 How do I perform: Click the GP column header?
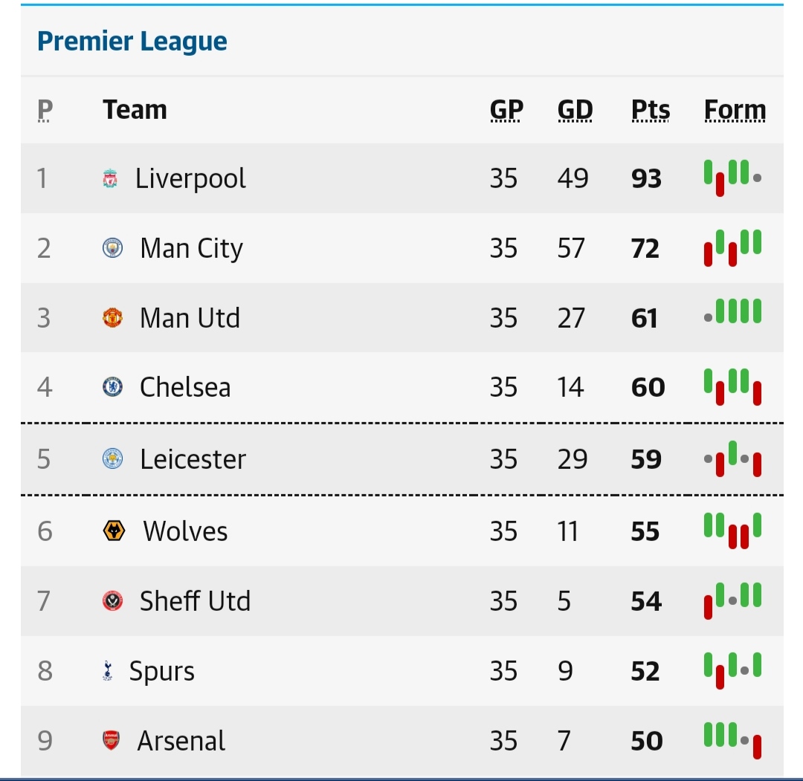click(506, 109)
